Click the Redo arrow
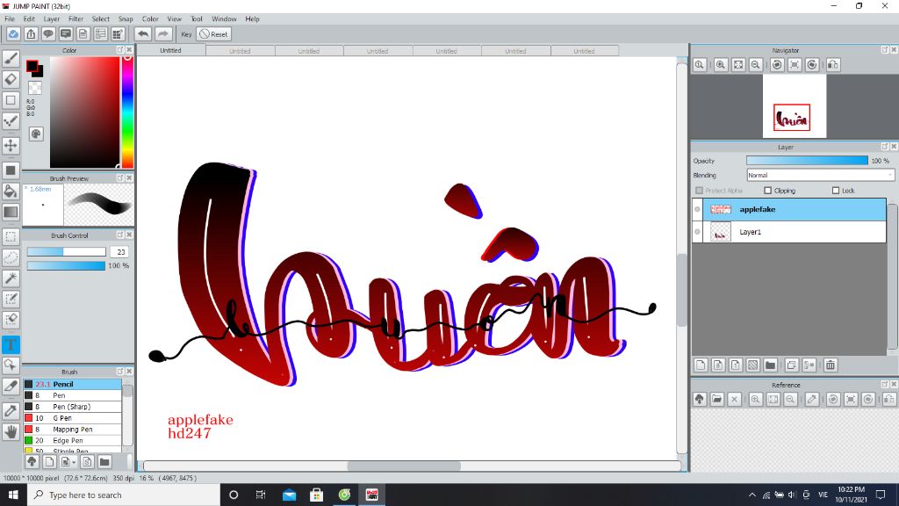Screen dimensions: 899x506 pos(163,34)
